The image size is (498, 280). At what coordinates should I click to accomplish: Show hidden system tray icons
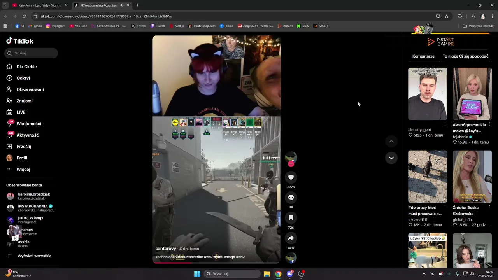pyautogui.click(x=424, y=274)
